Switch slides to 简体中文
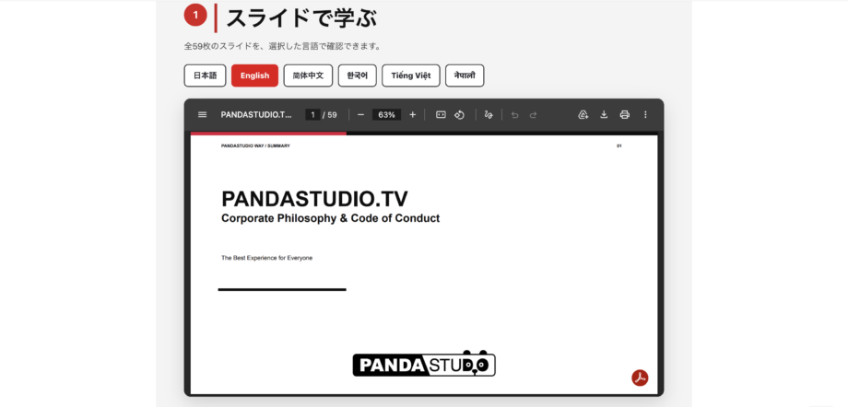The image size is (848, 407). 308,76
